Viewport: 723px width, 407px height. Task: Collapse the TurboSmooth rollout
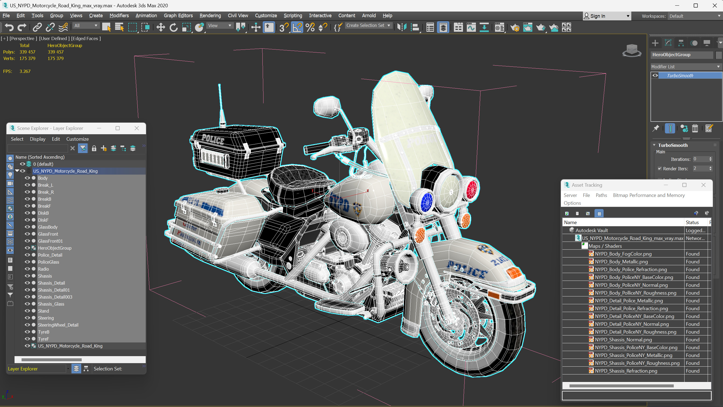coord(654,145)
